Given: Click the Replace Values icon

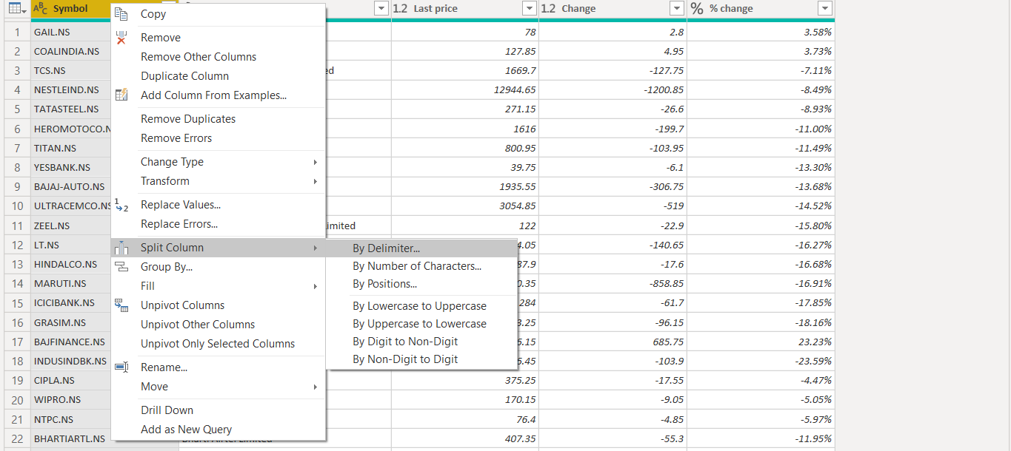Looking at the screenshot, I should [x=121, y=205].
